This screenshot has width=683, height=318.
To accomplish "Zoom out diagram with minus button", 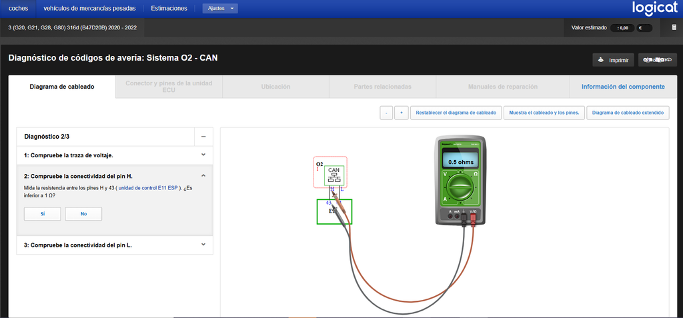I will pyautogui.click(x=386, y=113).
